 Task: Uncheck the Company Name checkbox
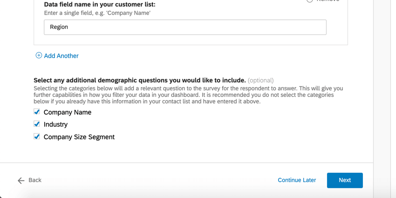(x=37, y=112)
